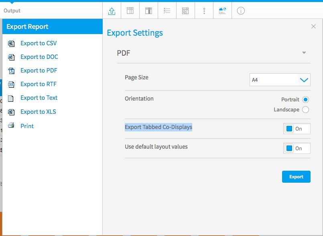
Task: Close the Export Settings panel
Action: (x=313, y=26)
